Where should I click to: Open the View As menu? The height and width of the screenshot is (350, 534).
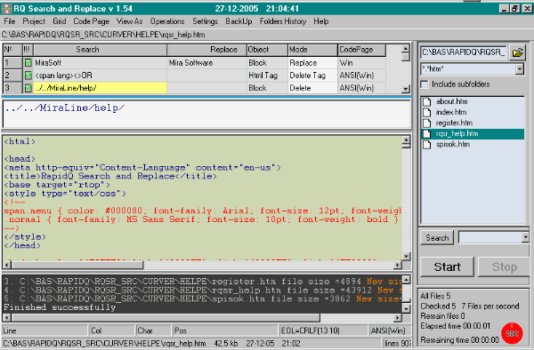pos(129,21)
